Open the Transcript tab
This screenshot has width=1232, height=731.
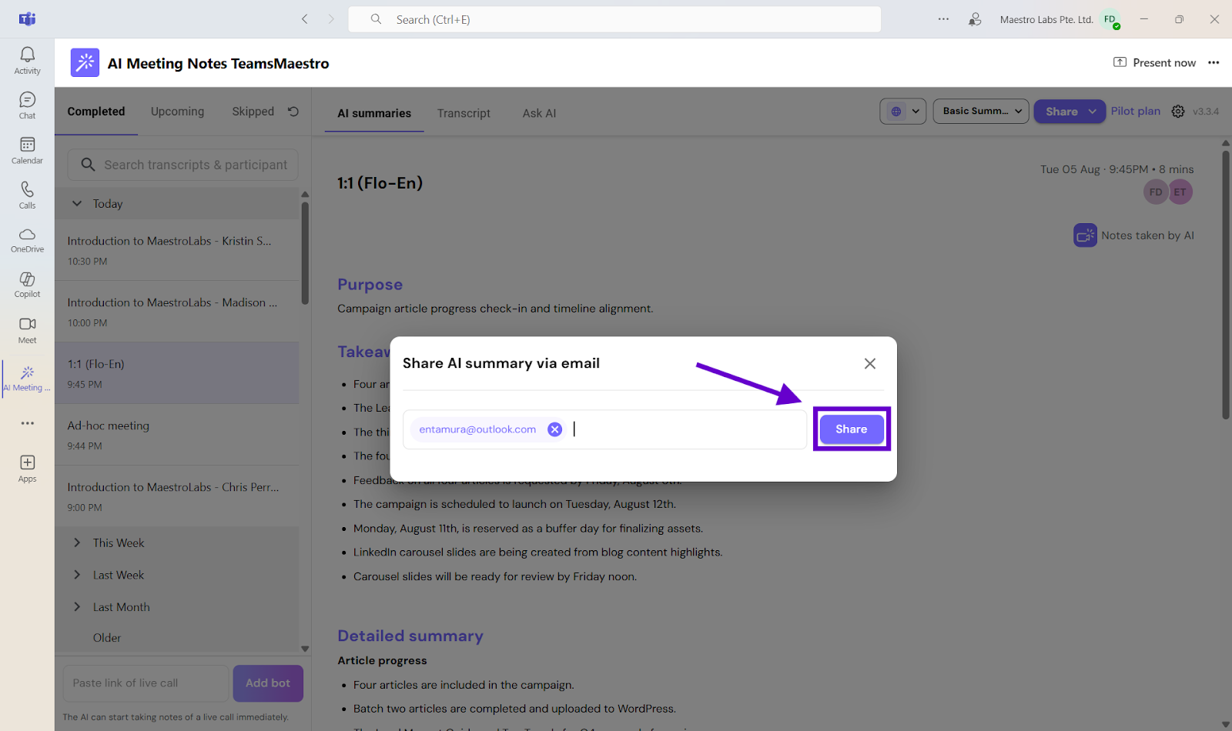(464, 113)
